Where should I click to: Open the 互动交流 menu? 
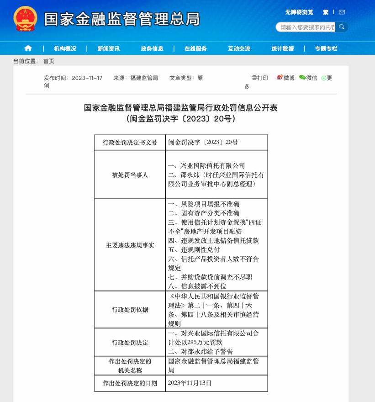point(239,49)
